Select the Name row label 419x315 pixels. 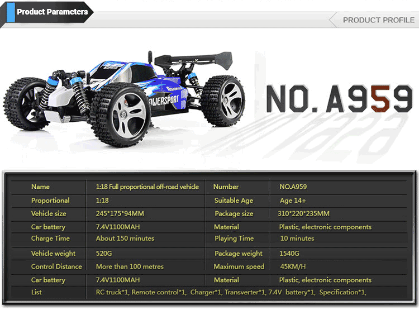pos(40,187)
